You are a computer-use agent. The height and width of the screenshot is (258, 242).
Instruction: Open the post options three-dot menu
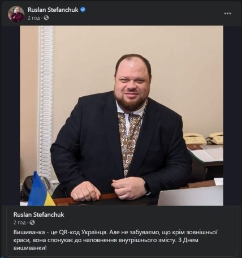(227, 14)
